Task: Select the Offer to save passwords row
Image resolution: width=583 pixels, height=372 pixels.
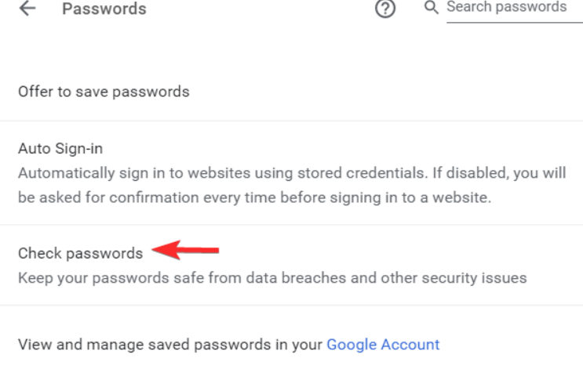Action: click(292, 92)
